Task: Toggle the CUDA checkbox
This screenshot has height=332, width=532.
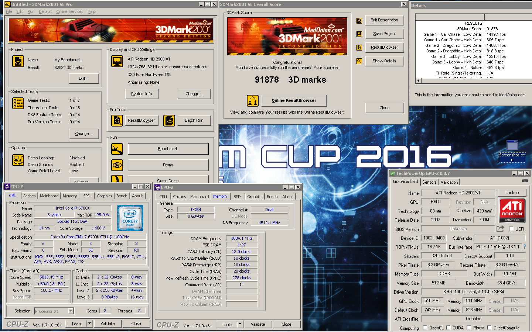Action: [448, 328]
